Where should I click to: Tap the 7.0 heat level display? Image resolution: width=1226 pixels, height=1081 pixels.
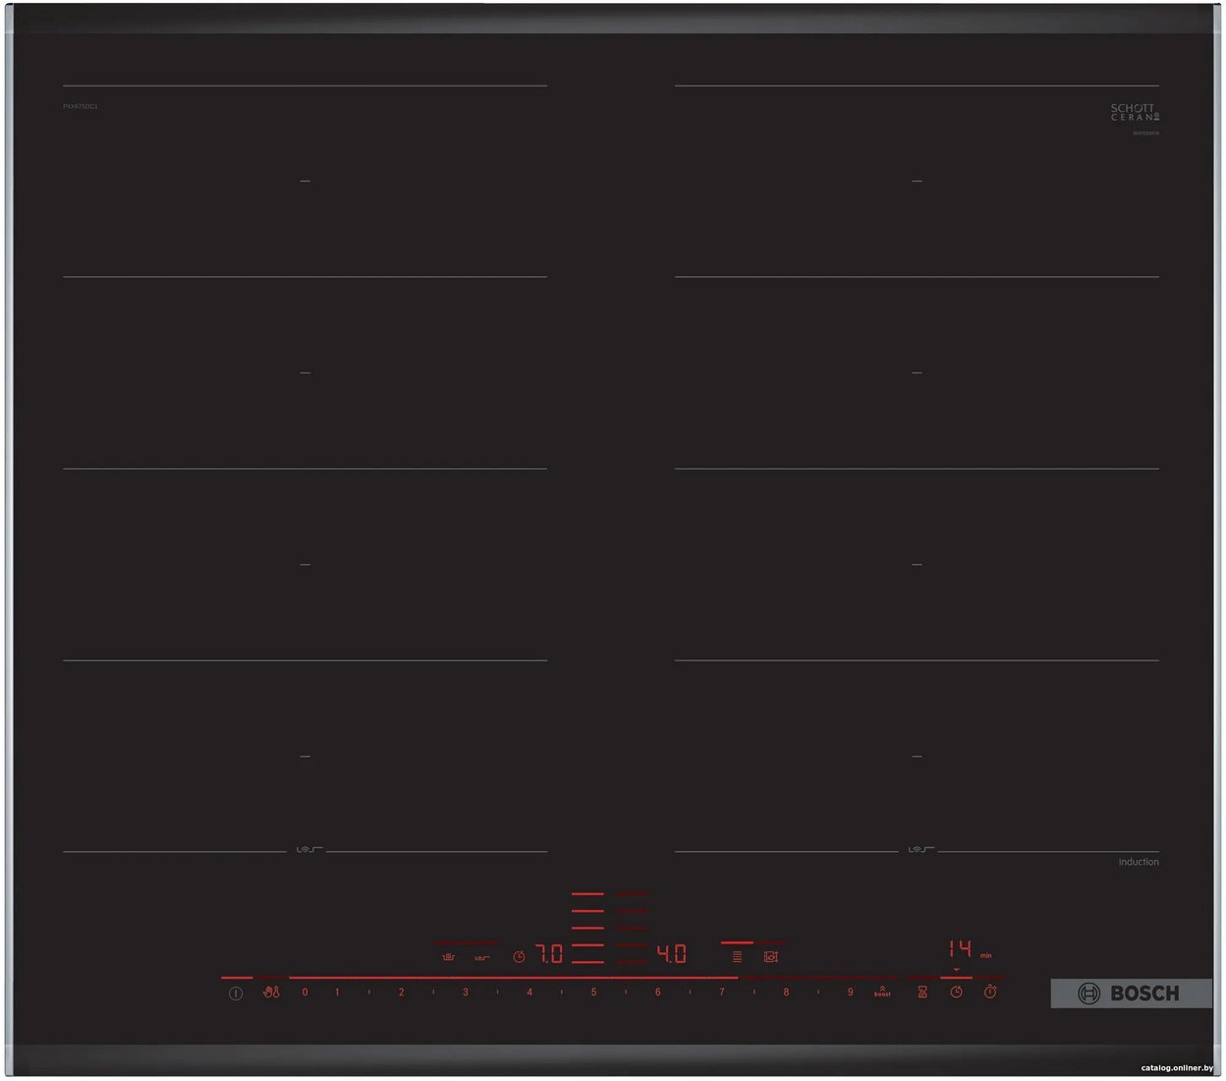click(x=549, y=954)
